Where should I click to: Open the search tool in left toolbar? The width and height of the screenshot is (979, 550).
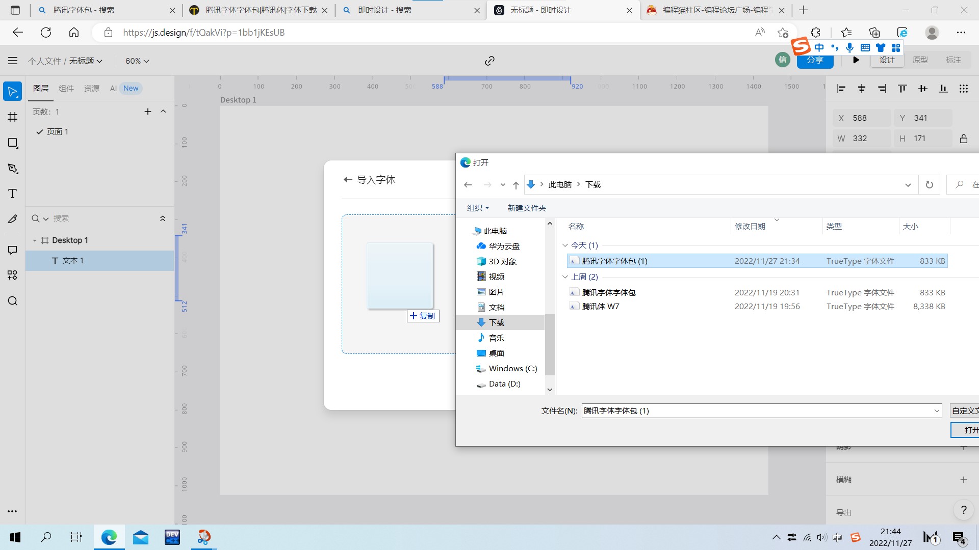(x=13, y=301)
